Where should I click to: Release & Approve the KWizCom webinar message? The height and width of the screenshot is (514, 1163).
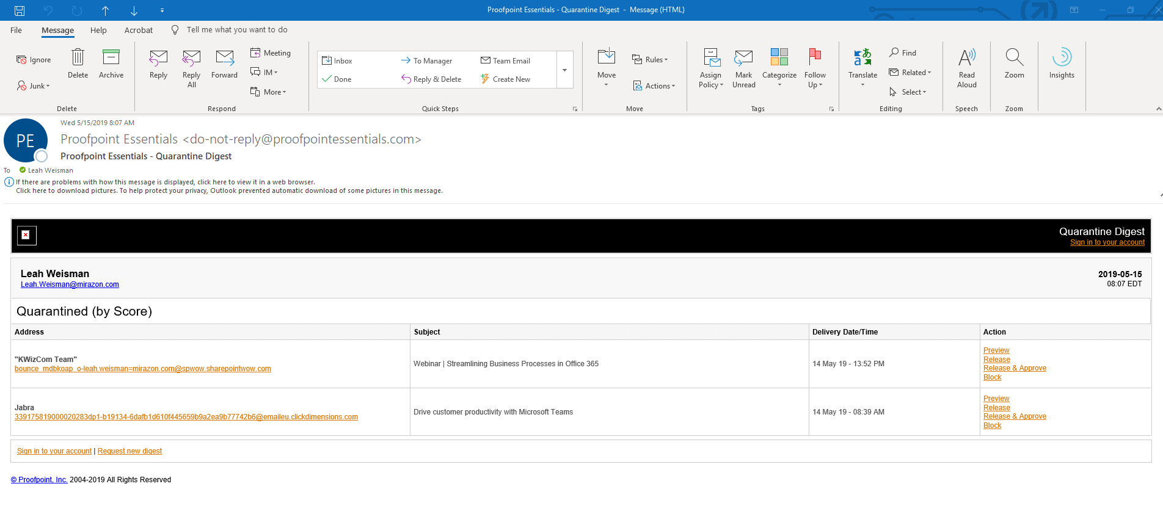(x=1015, y=368)
